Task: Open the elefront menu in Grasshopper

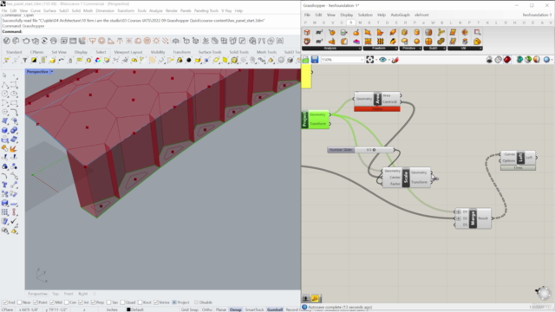Action: point(421,15)
